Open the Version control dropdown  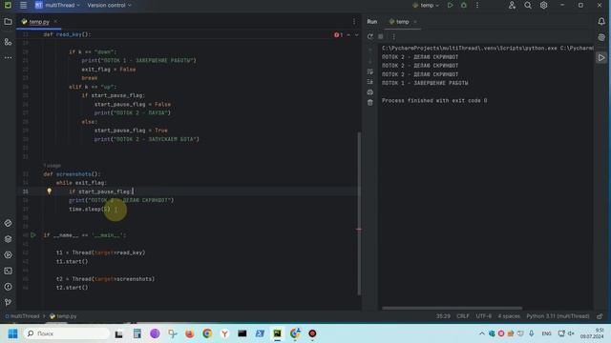tap(109, 5)
